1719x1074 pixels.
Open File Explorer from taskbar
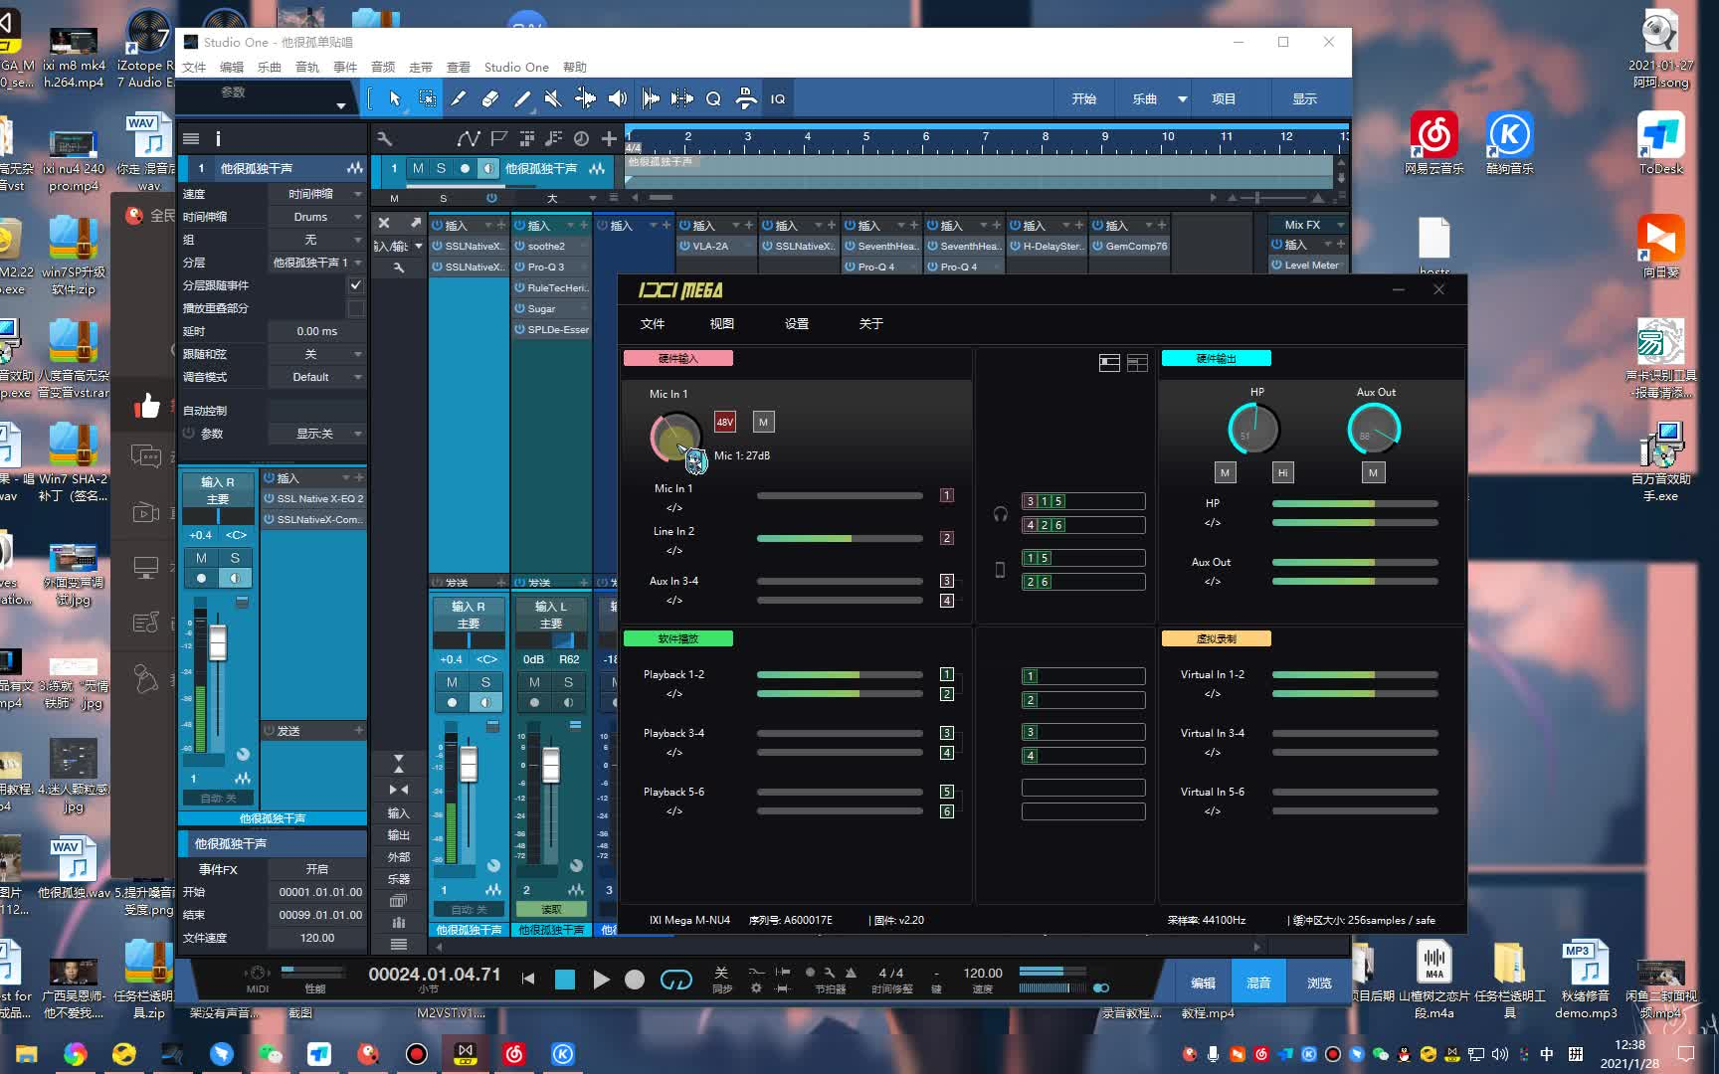tap(27, 1054)
